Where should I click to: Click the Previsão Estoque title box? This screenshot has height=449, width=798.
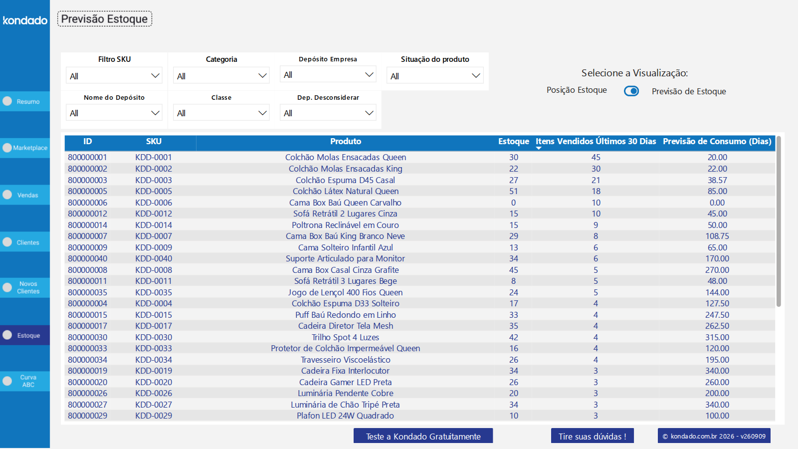[x=105, y=19]
